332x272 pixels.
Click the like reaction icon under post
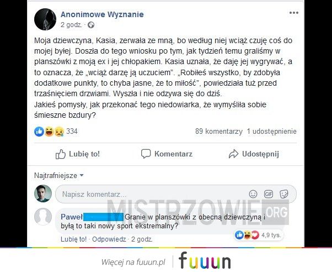tap(39, 132)
